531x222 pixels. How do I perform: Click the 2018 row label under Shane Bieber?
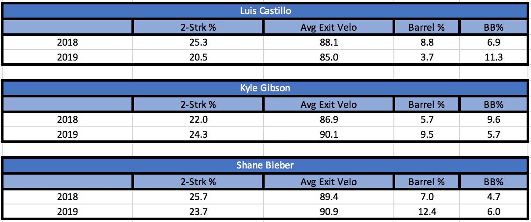[x=68, y=197]
